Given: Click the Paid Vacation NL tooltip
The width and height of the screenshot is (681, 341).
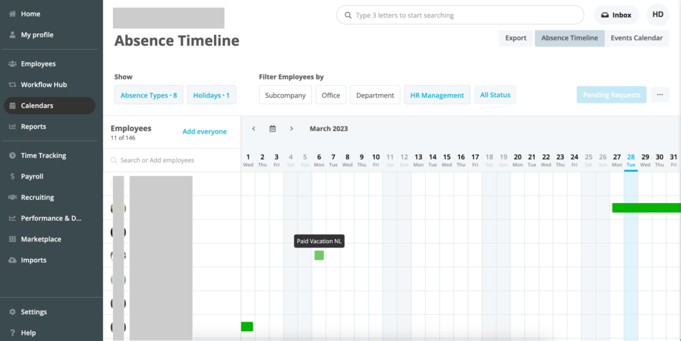Looking at the screenshot, I should pyautogui.click(x=319, y=241).
